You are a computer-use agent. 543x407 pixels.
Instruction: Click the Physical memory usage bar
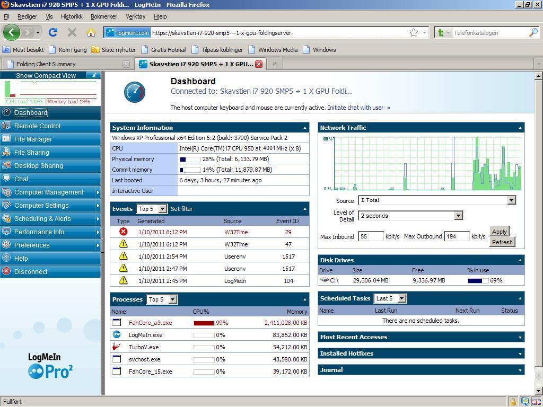pos(190,159)
